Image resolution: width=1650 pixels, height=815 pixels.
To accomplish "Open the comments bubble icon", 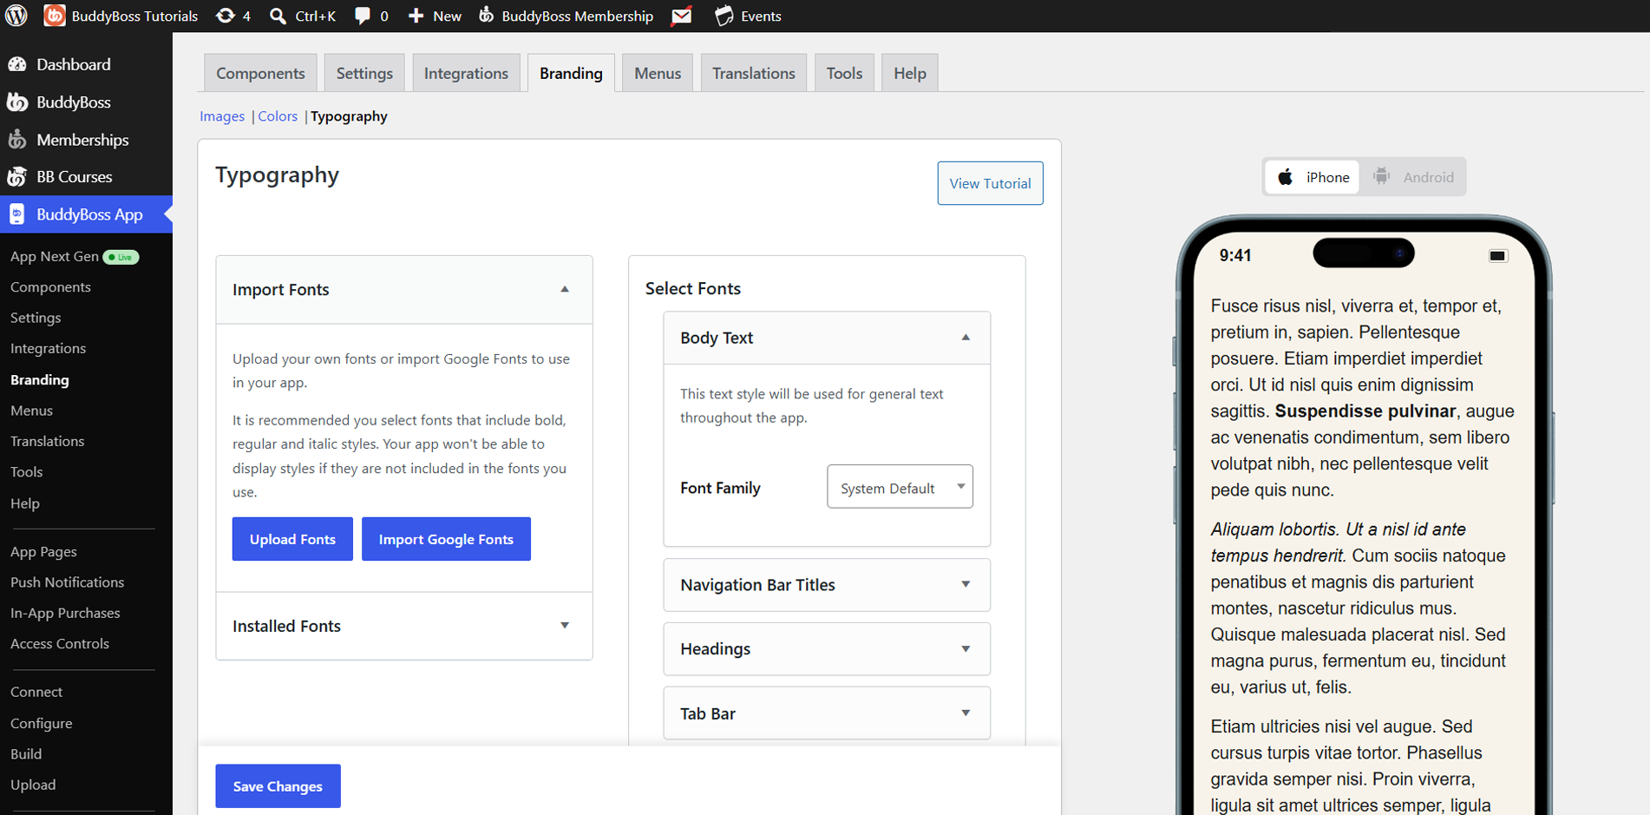I will tap(363, 16).
